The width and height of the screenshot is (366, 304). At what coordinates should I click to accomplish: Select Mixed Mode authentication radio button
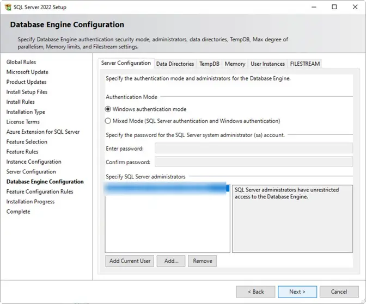point(108,121)
